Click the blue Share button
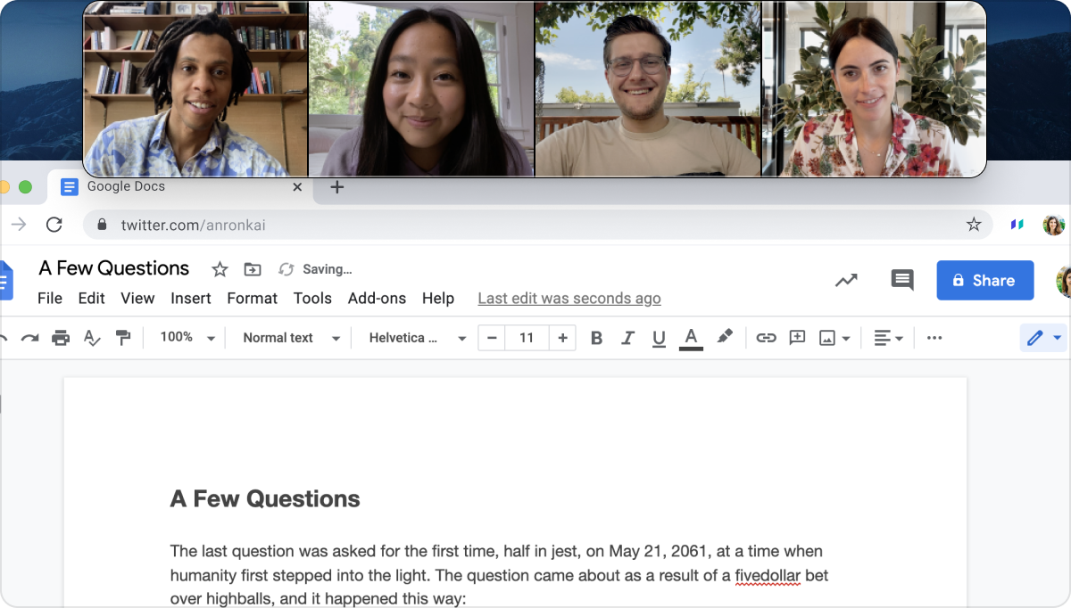The image size is (1071, 608). coord(985,280)
